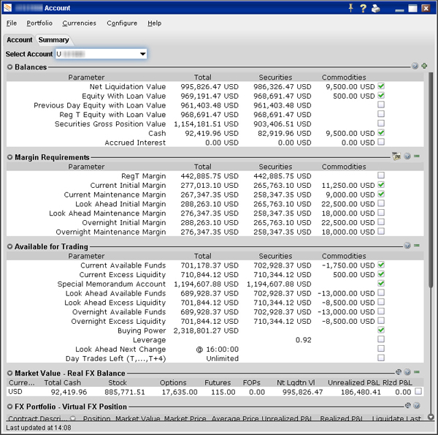Open the Portfolio menu

coord(39,23)
